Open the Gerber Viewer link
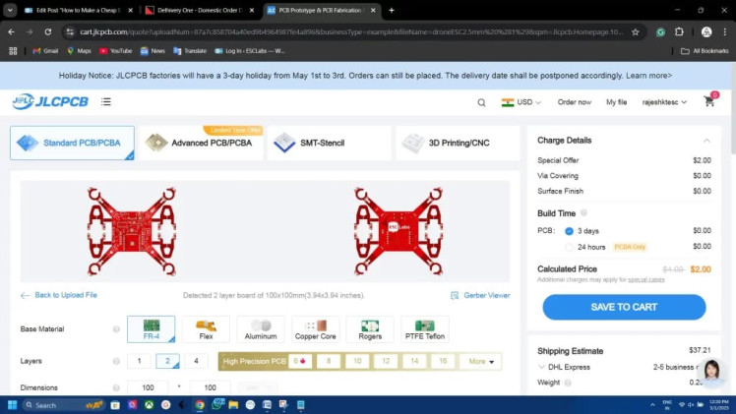The height and width of the screenshot is (414, 736). point(487,295)
